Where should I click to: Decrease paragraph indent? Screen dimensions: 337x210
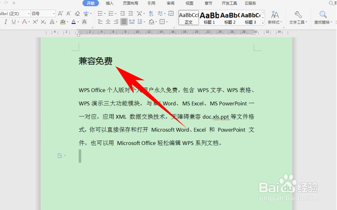122,14
